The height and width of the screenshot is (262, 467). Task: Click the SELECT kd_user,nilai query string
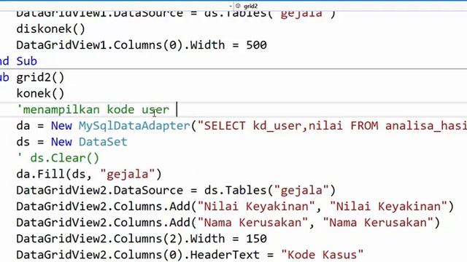[332, 126]
